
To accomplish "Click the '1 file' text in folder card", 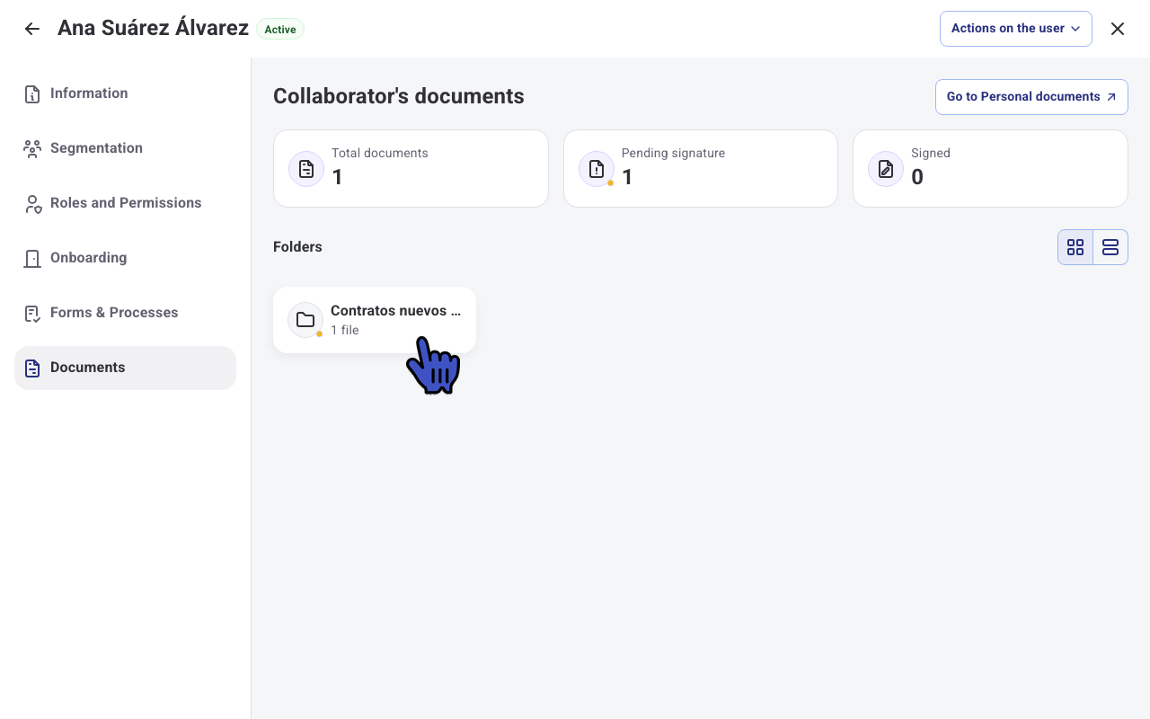I will pos(345,330).
